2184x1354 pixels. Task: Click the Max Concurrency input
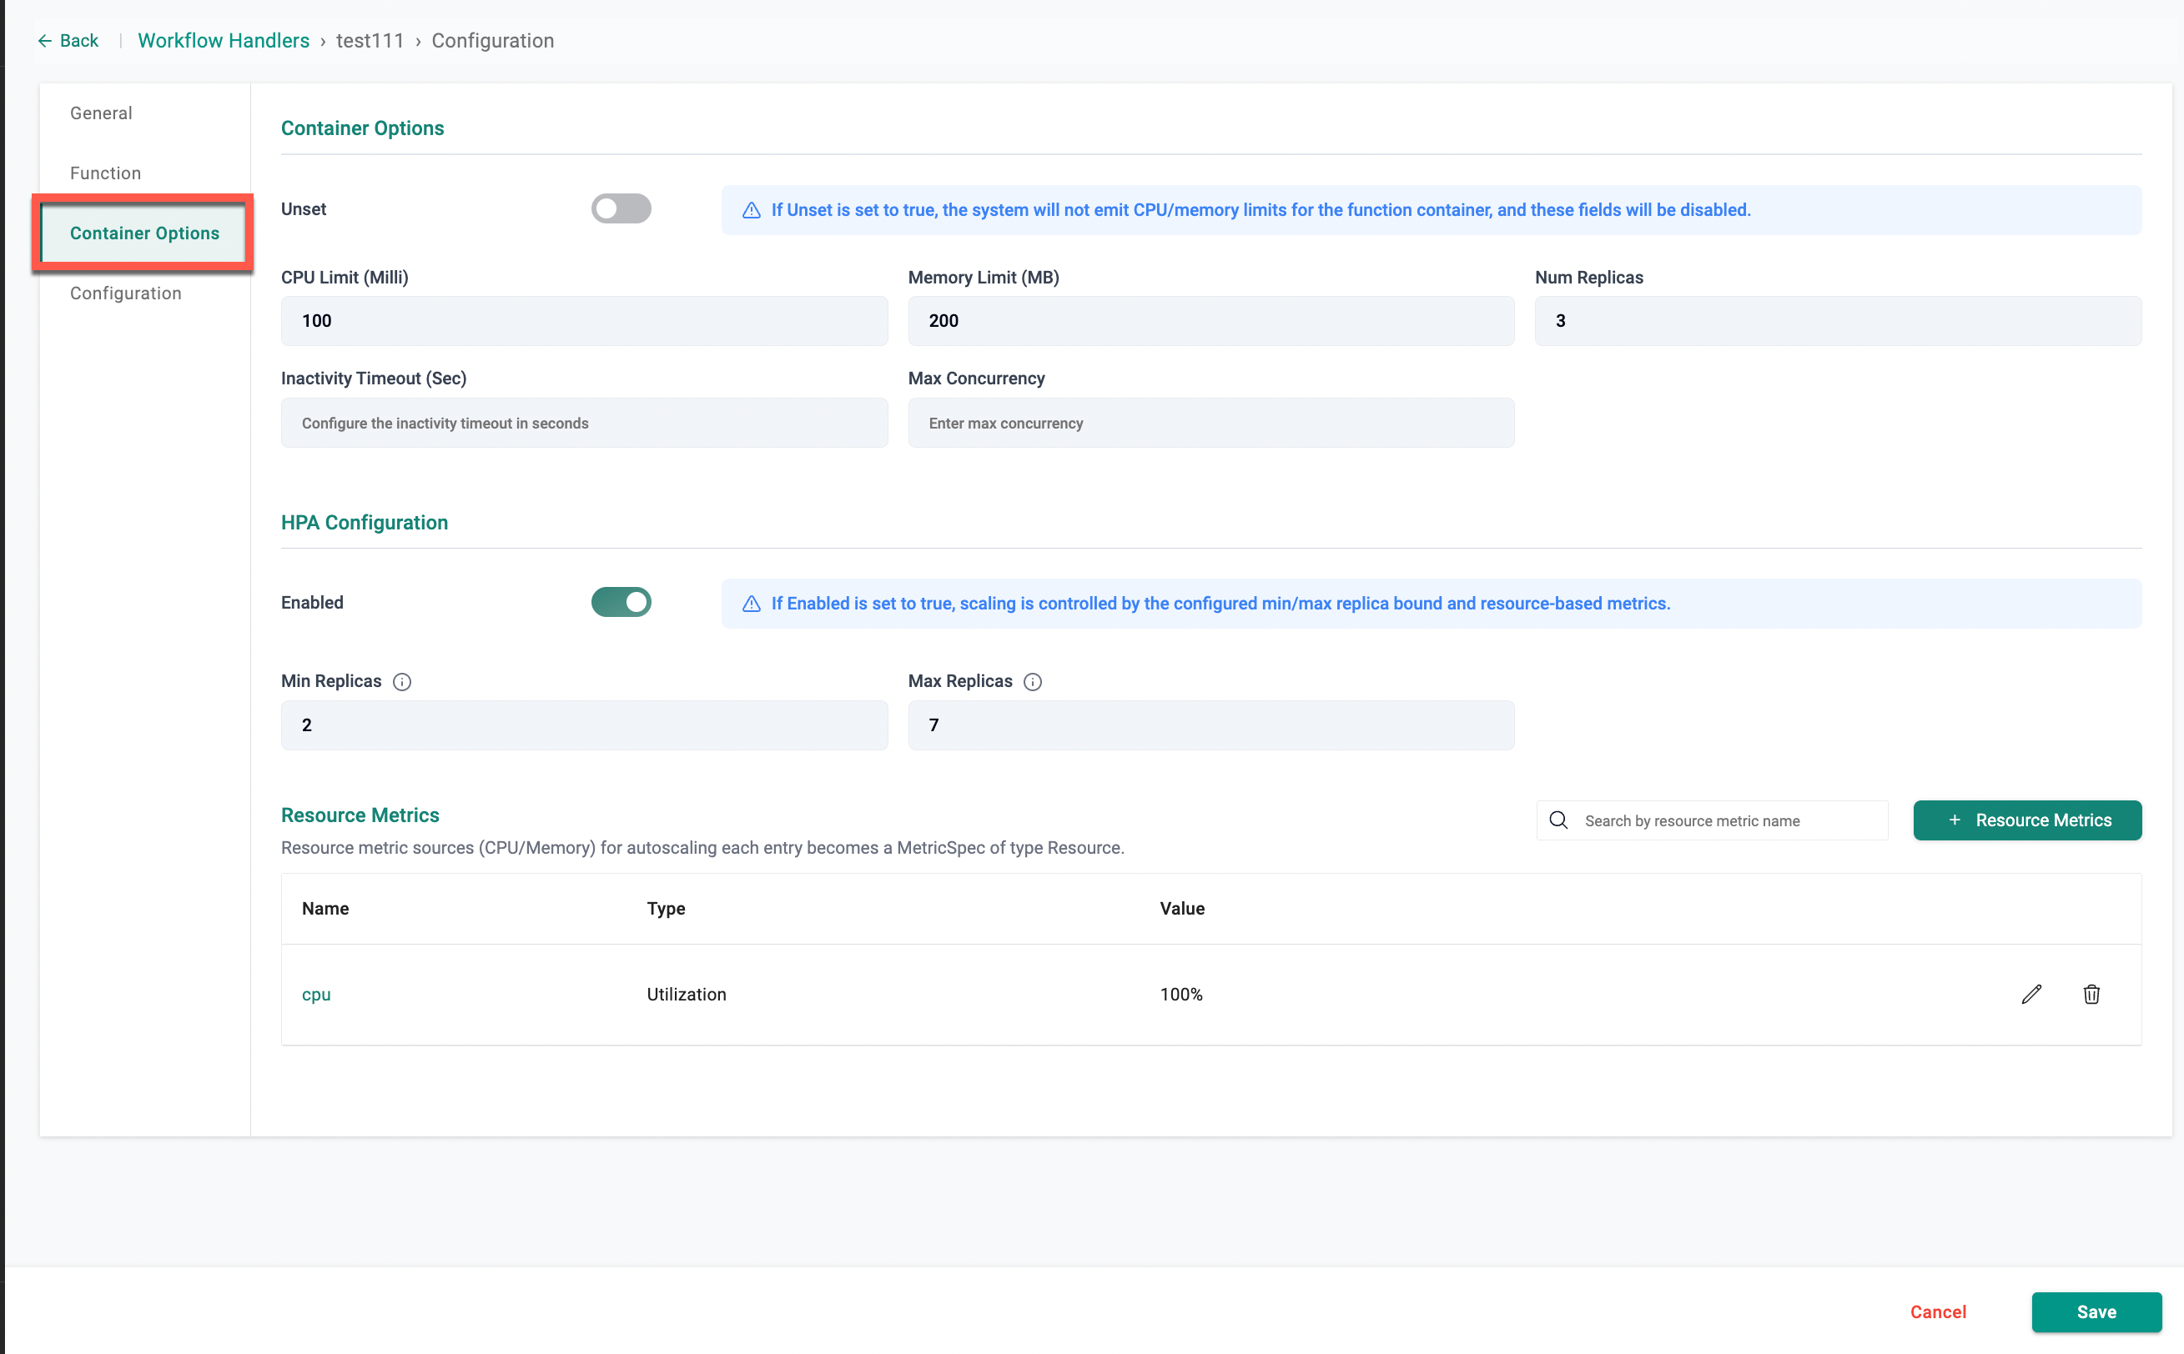pos(1211,423)
